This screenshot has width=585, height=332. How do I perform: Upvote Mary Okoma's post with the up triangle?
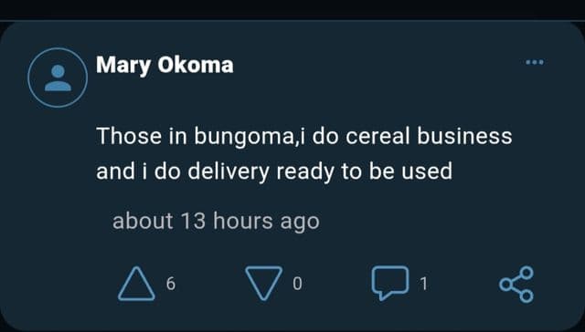click(x=136, y=284)
